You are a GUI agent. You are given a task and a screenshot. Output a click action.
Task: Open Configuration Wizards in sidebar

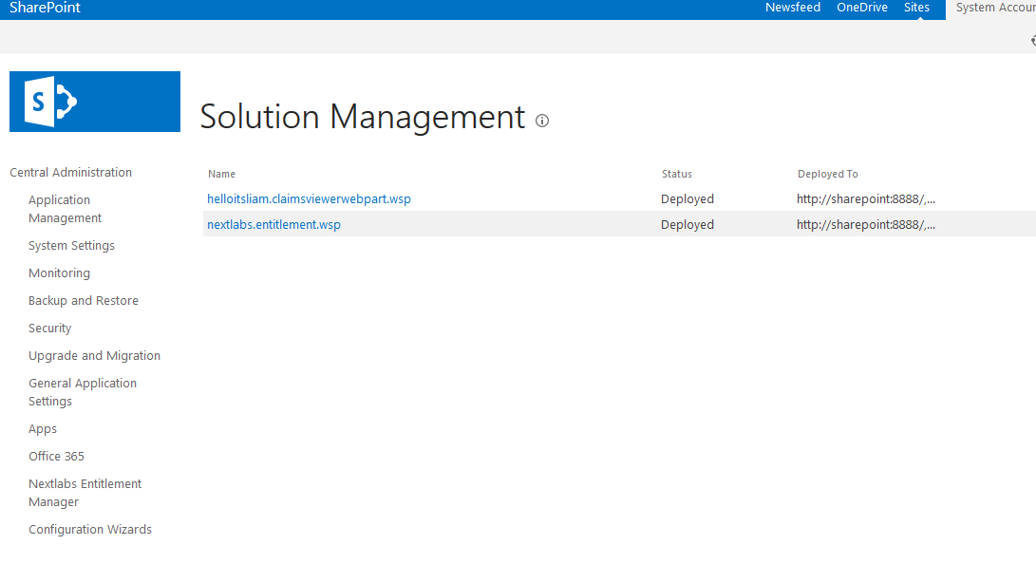pos(90,530)
